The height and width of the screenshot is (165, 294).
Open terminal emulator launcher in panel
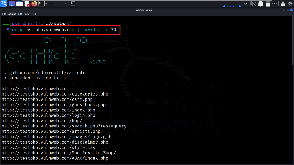click(x=41, y=4)
